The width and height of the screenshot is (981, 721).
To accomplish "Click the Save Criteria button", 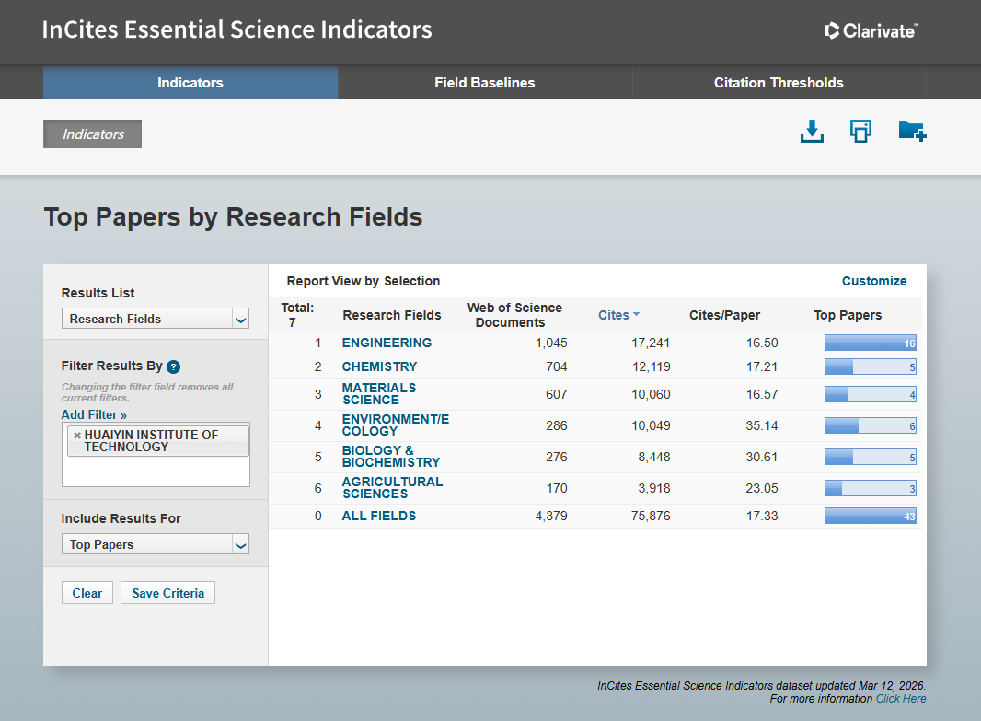I will tap(167, 593).
